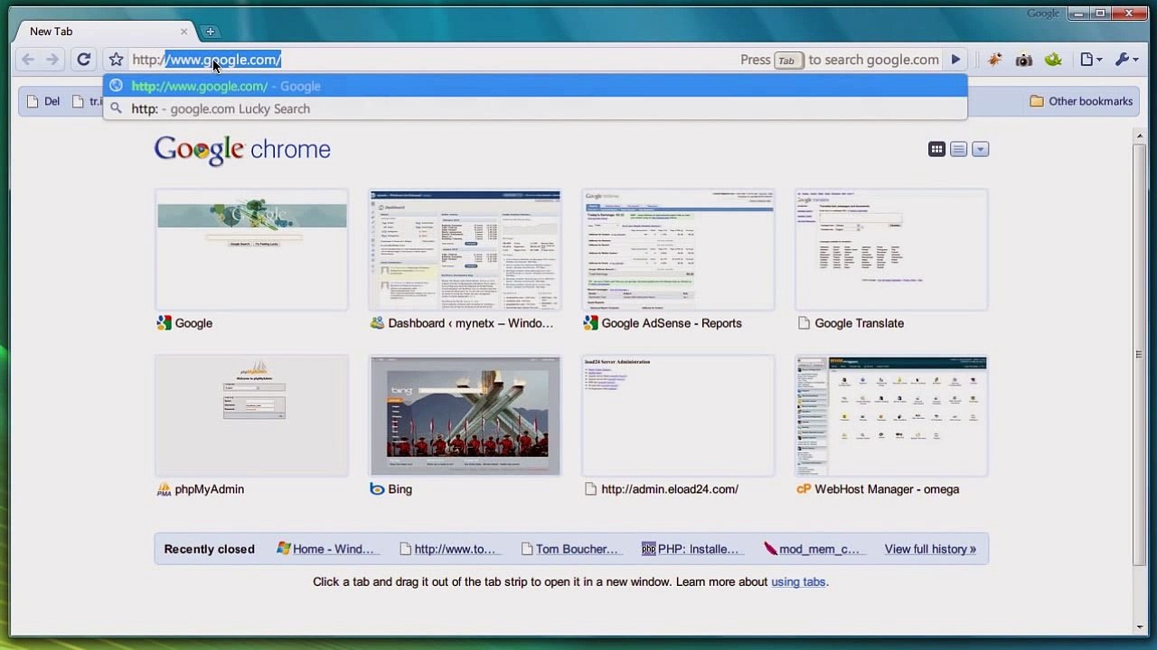
Task: Click the phpMyAdmin PMA favicon
Action: tap(164, 489)
